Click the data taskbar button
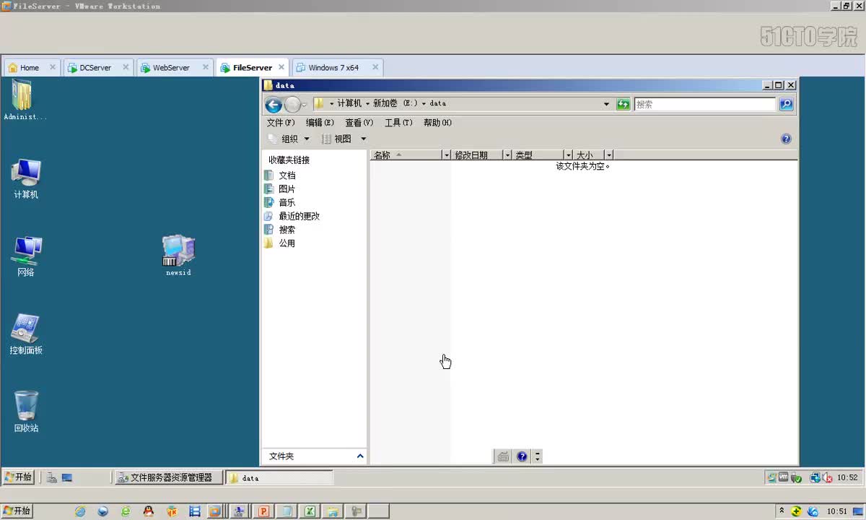This screenshot has height=520, width=866. [x=279, y=478]
